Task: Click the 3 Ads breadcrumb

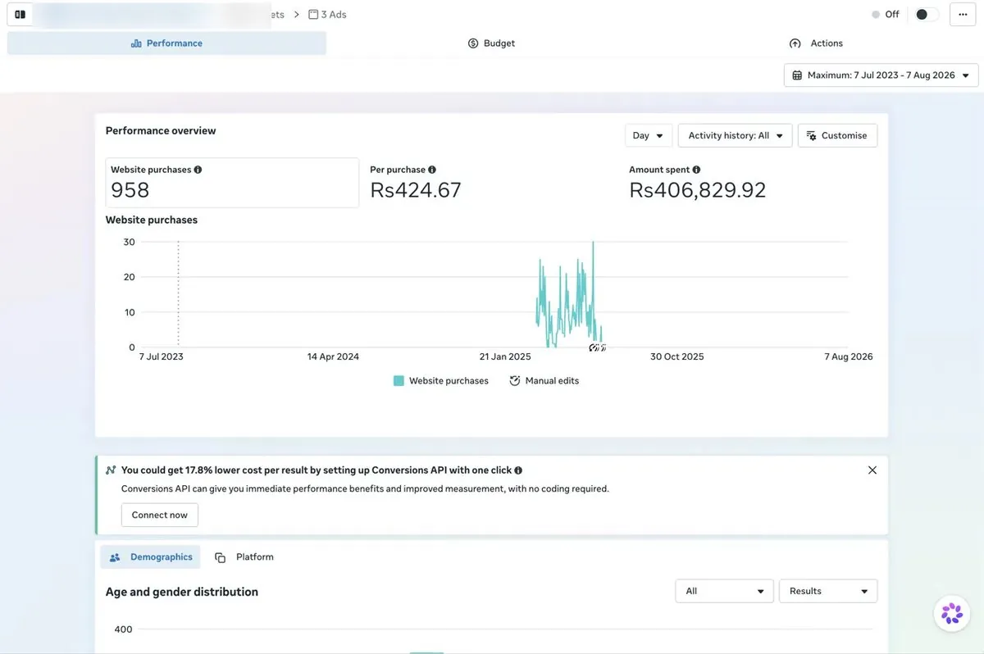Action: [328, 15]
